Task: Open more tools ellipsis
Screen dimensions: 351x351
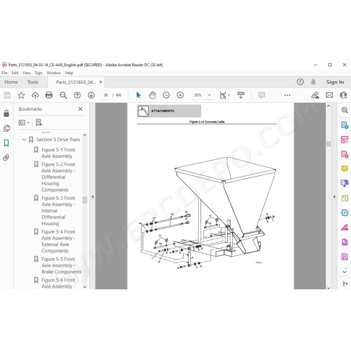Action: (287, 95)
